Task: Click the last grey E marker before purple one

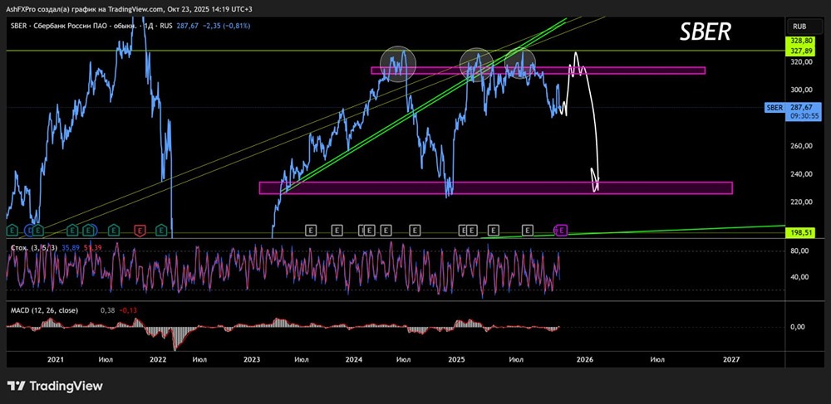Action: pyautogui.click(x=527, y=230)
